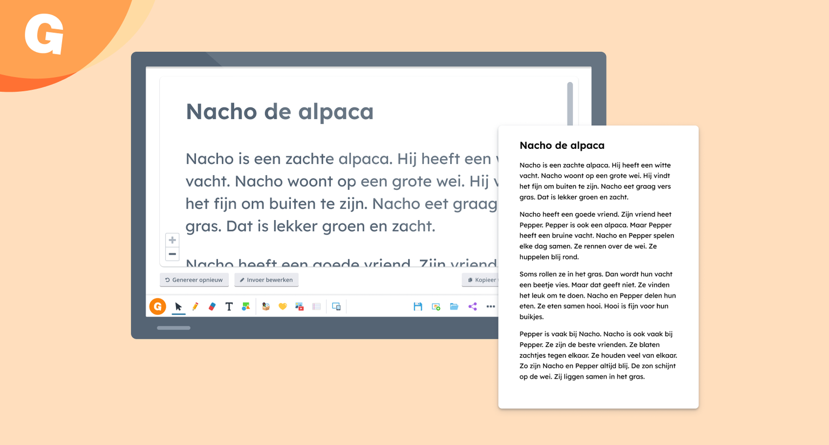Zoom in using the plus control

coord(172,239)
